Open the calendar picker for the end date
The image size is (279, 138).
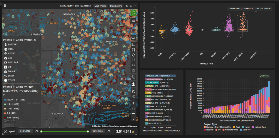pos(109,131)
